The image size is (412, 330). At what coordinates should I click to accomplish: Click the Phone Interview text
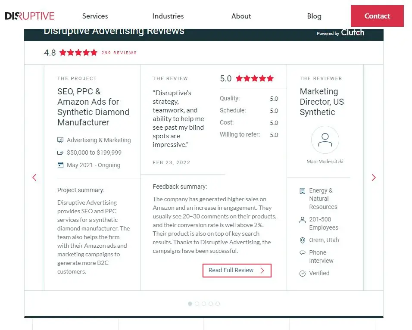321,256
